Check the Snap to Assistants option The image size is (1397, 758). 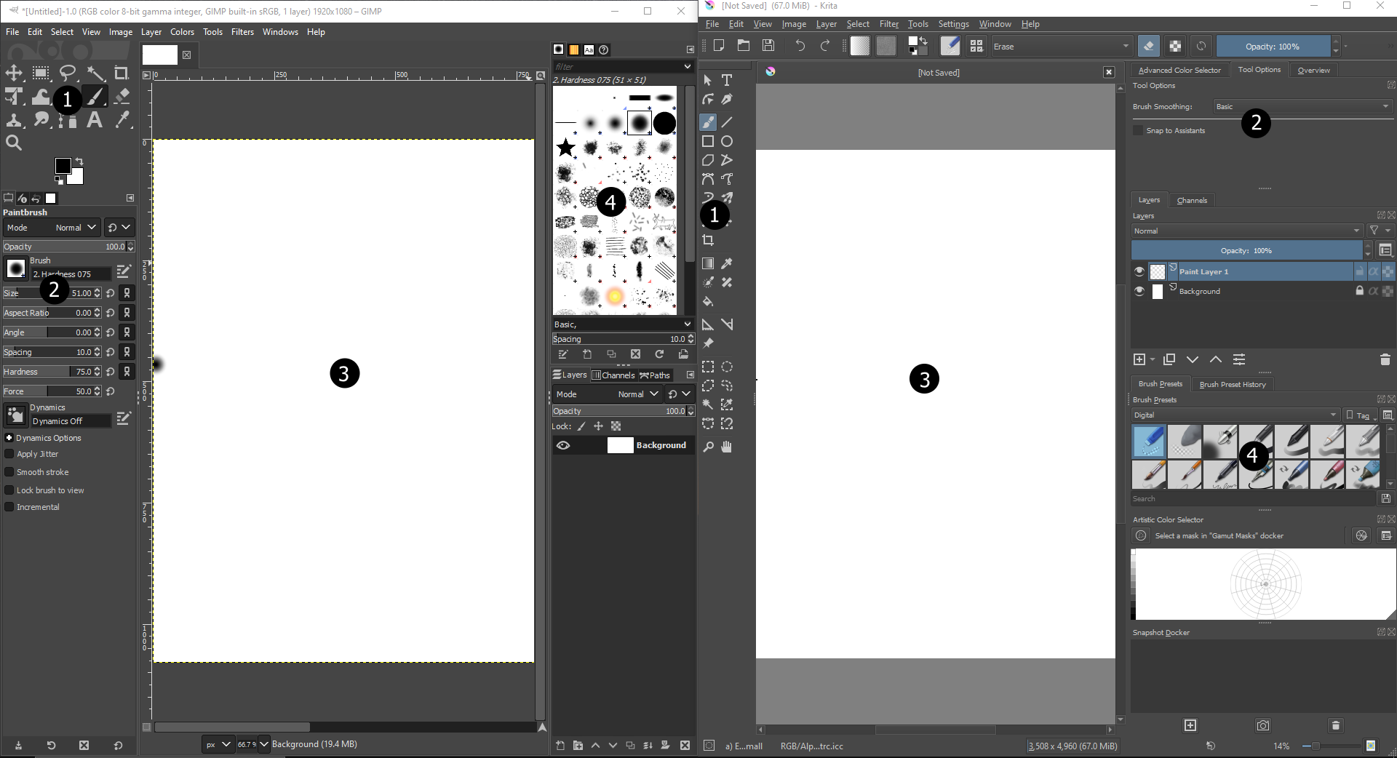coord(1138,130)
